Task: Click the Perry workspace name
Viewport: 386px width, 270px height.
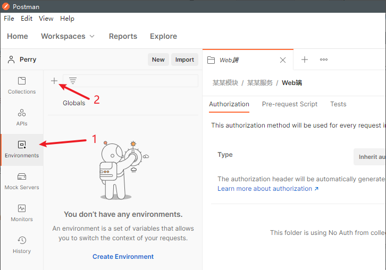Action: click(28, 60)
